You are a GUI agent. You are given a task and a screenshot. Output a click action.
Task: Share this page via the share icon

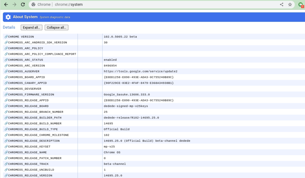[x=281, y=4]
